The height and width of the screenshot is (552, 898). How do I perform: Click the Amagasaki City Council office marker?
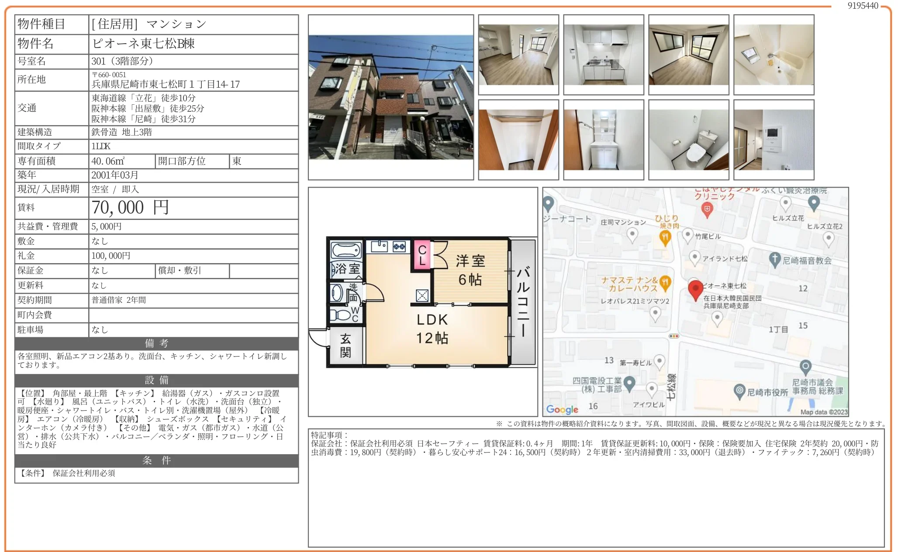pos(806,367)
